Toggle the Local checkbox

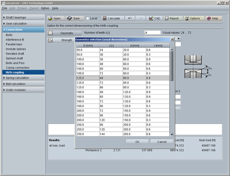coord(88,18)
